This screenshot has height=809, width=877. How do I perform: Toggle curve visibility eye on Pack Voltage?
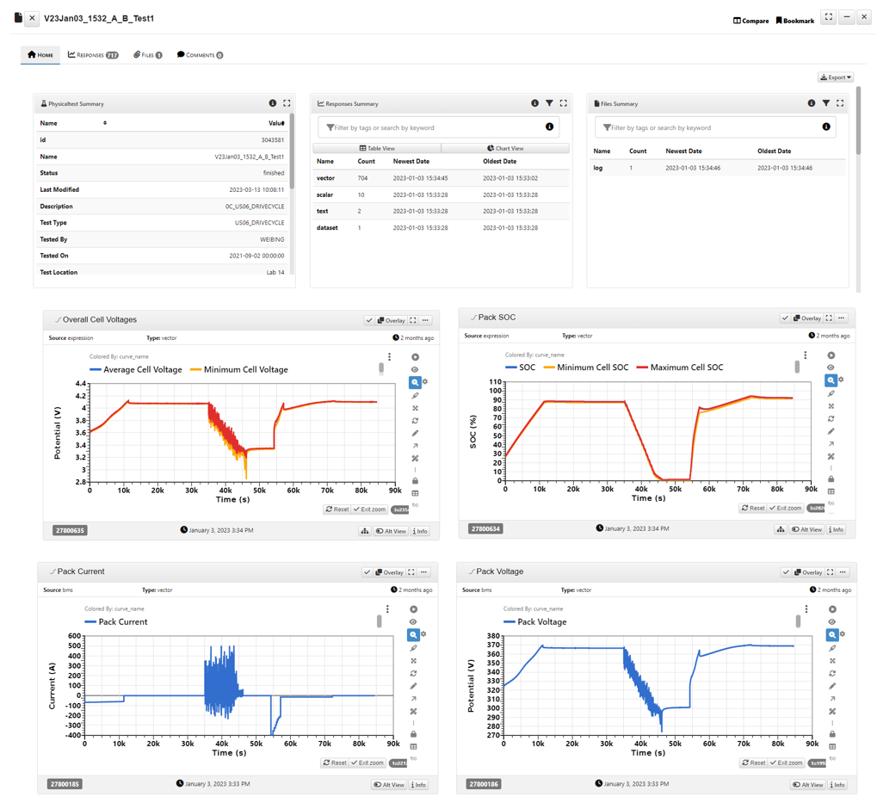click(832, 621)
